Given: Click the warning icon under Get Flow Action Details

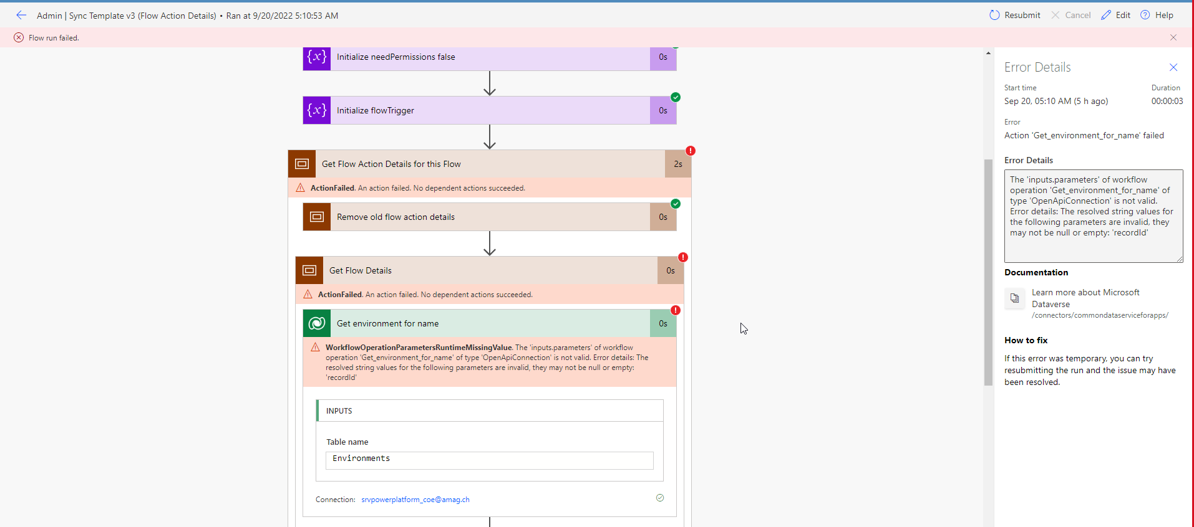Looking at the screenshot, I should click(300, 188).
